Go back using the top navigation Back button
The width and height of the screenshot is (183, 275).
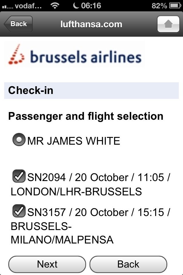[x=18, y=24]
